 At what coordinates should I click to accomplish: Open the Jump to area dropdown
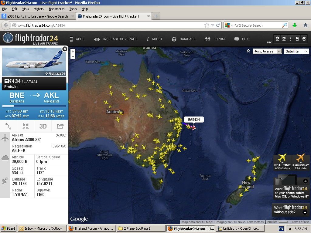267,51
